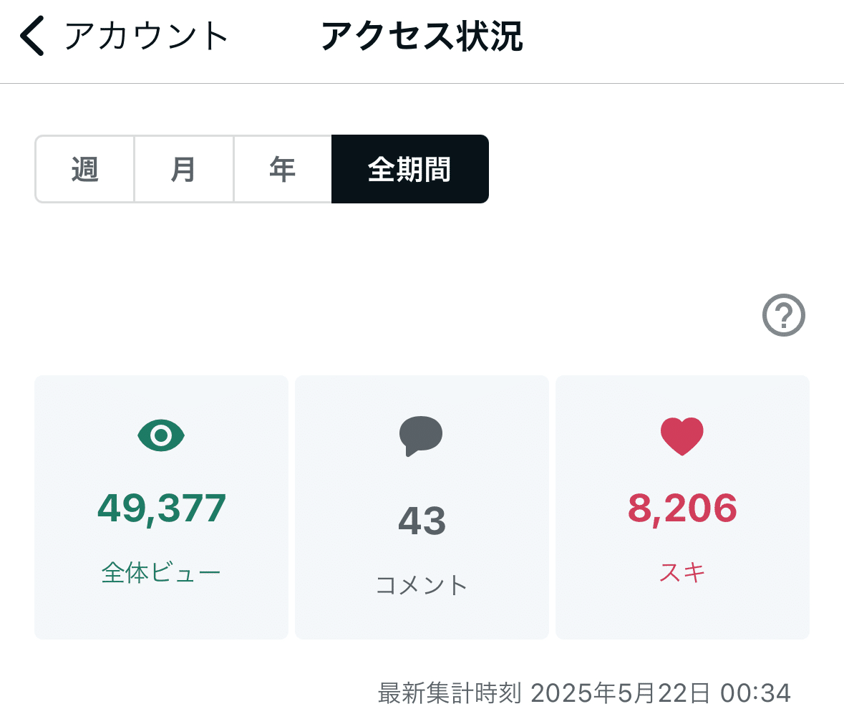Image resolution: width=844 pixels, height=714 pixels.
Task: Switch to the 月 time period tab
Action: [x=183, y=169]
